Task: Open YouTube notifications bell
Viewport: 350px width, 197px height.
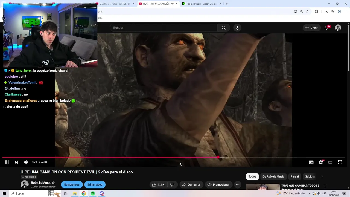Action: [326, 28]
